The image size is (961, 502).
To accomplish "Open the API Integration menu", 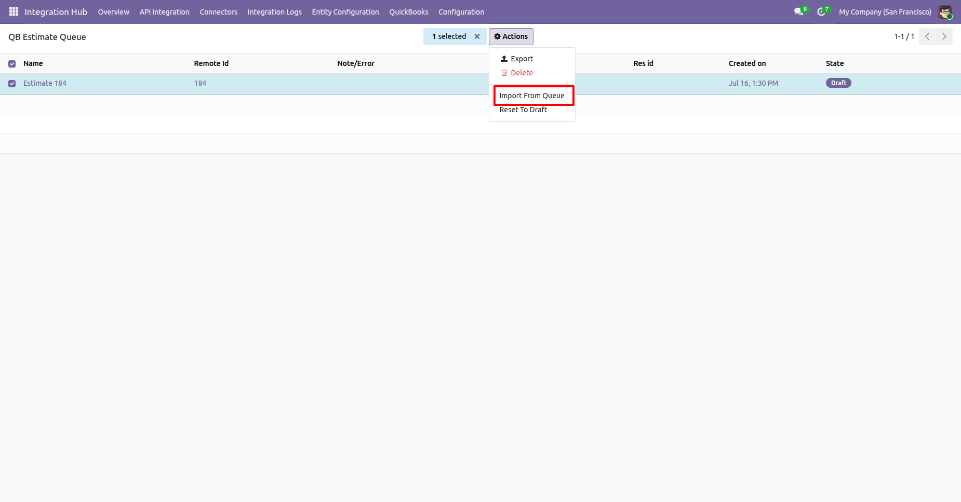I will 164,12.
